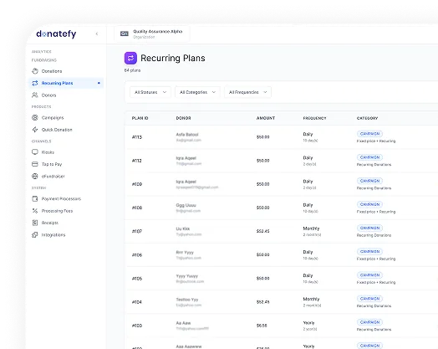Go to Donors page
Image resolution: width=438 pixels, height=349 pixels.
click(48, 95)
